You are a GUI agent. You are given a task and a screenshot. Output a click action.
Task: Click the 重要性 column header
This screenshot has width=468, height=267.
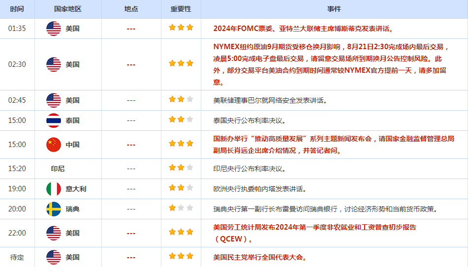pos(181,9)
